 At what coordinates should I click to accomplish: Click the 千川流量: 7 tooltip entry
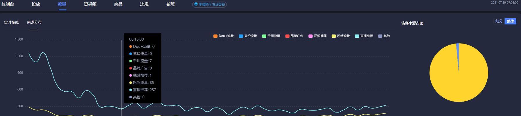pyautogui.click(x=140, y=61)
